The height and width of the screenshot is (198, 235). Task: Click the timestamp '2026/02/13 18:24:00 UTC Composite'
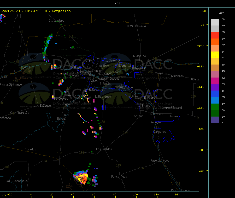click(x=36, y=11)
